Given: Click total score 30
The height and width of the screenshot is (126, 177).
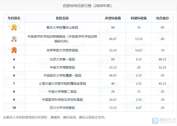Looking at the screenshot, I should click(x=162, y=100).
